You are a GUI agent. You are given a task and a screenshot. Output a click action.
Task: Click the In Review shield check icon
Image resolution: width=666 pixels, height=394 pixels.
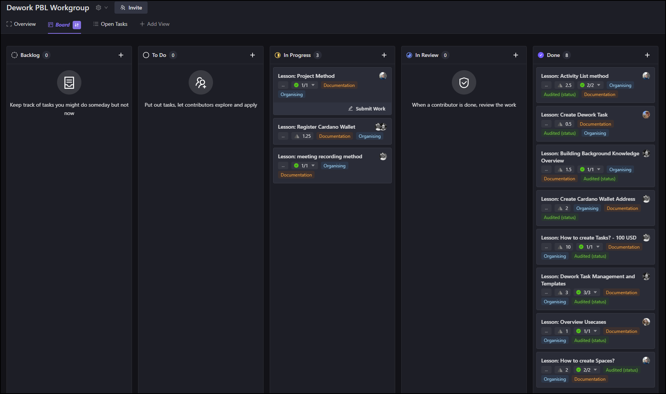464,82
